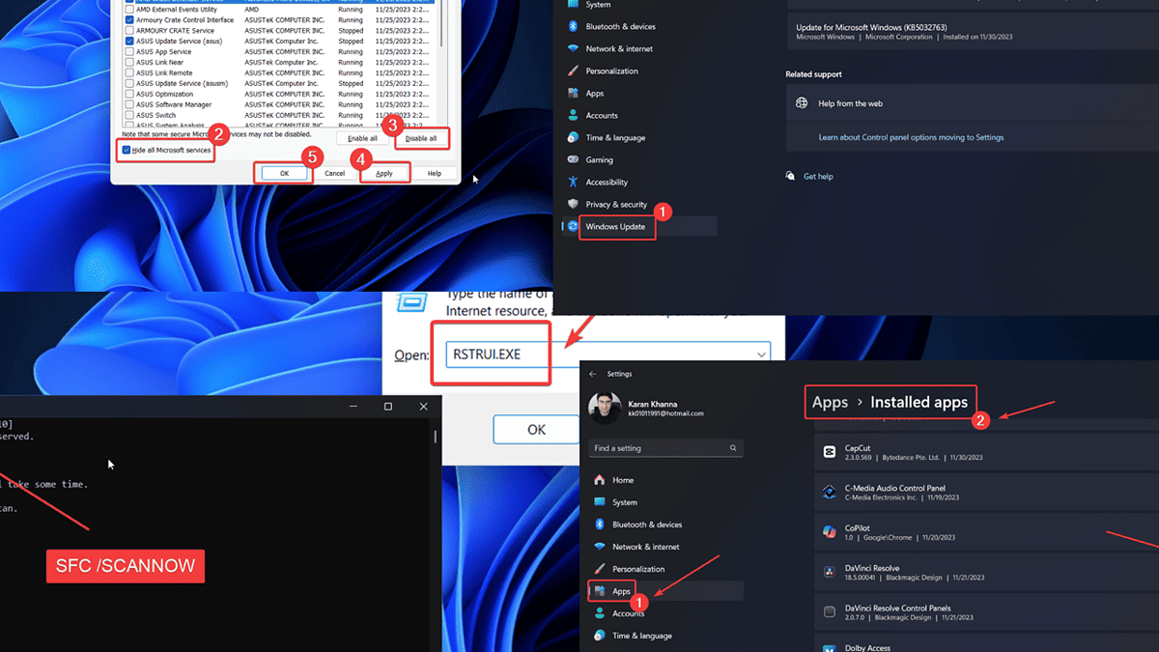
Task: Click the CapCut app icon
Action: pos(829,452)
